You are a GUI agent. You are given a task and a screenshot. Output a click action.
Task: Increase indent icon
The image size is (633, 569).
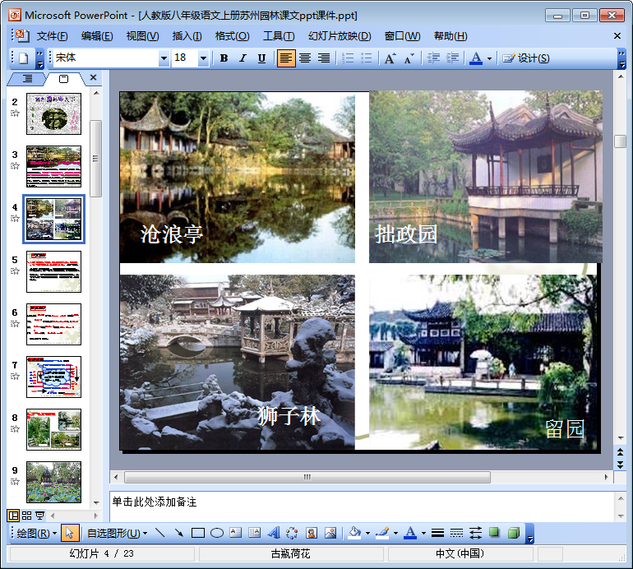[x=452, y=58]
